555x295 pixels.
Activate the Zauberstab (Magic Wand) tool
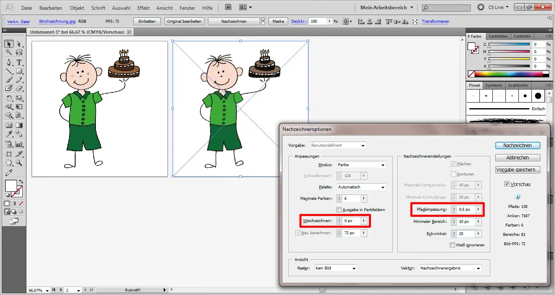point(8,53)
